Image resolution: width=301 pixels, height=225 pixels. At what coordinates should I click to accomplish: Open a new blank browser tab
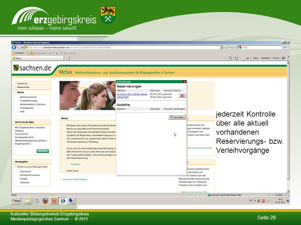tap(67, 58)
